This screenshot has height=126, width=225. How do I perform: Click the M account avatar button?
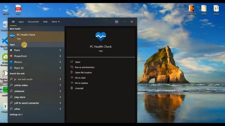pos(116,22)
